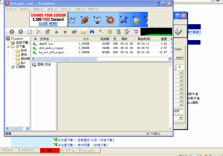
Task: Click the Move Down arrow in toolbar
Action: (x=65, y=32)
